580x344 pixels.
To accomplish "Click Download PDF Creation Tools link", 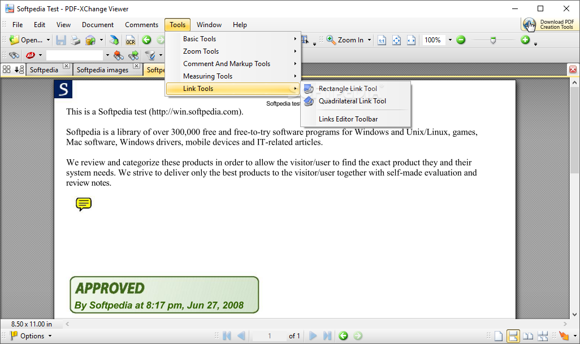I will (x=549, y=24).
